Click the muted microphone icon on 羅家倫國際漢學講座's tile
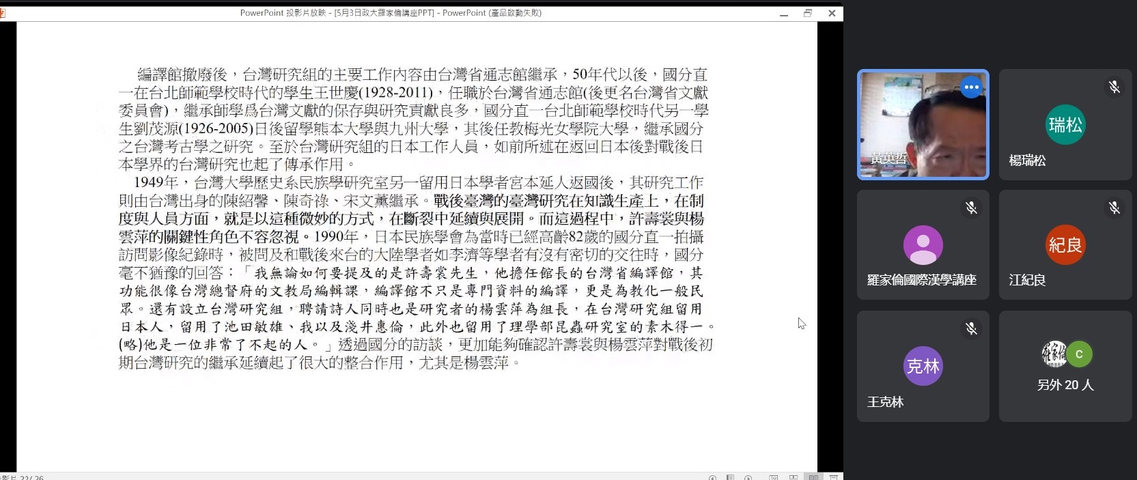 tap(971, 208)
